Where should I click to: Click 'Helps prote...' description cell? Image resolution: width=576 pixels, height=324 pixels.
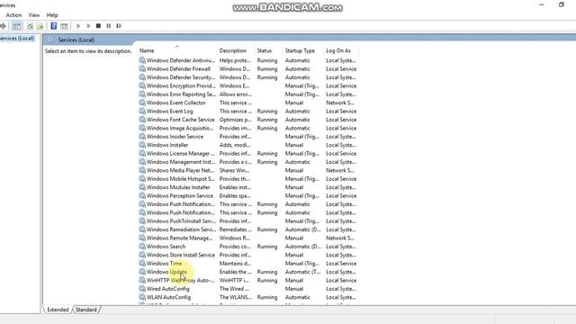click(235, 60)
